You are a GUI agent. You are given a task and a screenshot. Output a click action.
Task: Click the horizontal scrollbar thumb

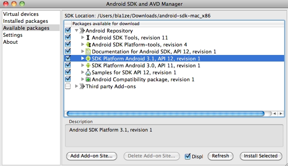point(166,113)
